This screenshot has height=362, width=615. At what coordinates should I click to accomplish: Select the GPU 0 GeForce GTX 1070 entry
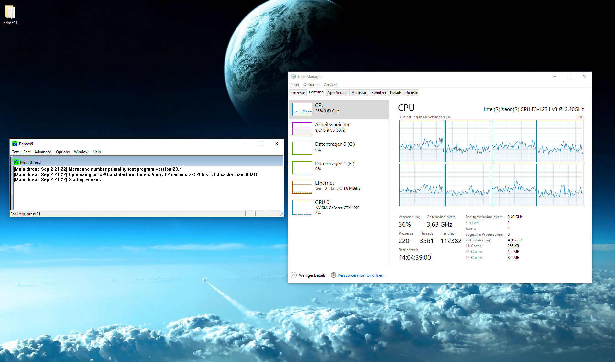(339, 207)
